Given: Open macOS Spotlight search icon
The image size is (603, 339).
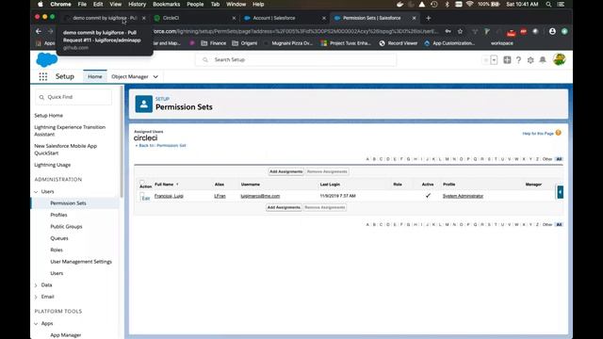Looking at the screenshot, I should 548,4.
